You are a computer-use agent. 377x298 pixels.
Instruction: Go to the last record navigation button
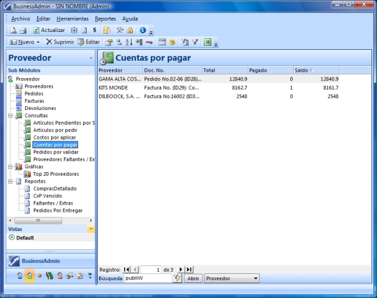click(x=189, y=269)
